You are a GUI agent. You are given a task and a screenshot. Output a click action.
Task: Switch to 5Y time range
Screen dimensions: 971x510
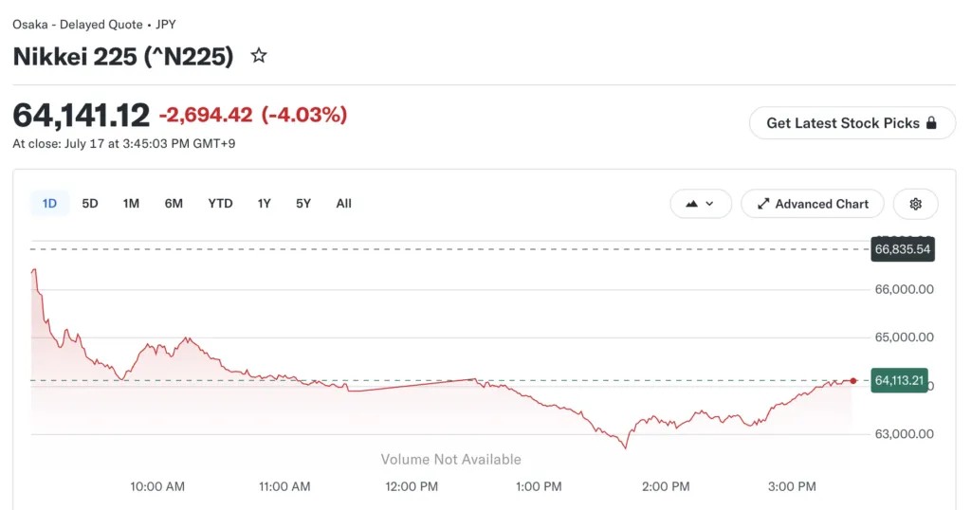coord(302,204)
